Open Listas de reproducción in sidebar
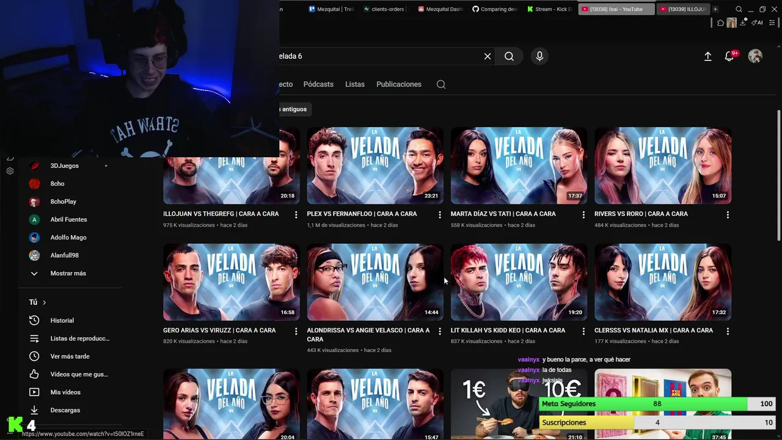Image resolution: width=782 pixels, height=440 pixels. tap(70, 339)
